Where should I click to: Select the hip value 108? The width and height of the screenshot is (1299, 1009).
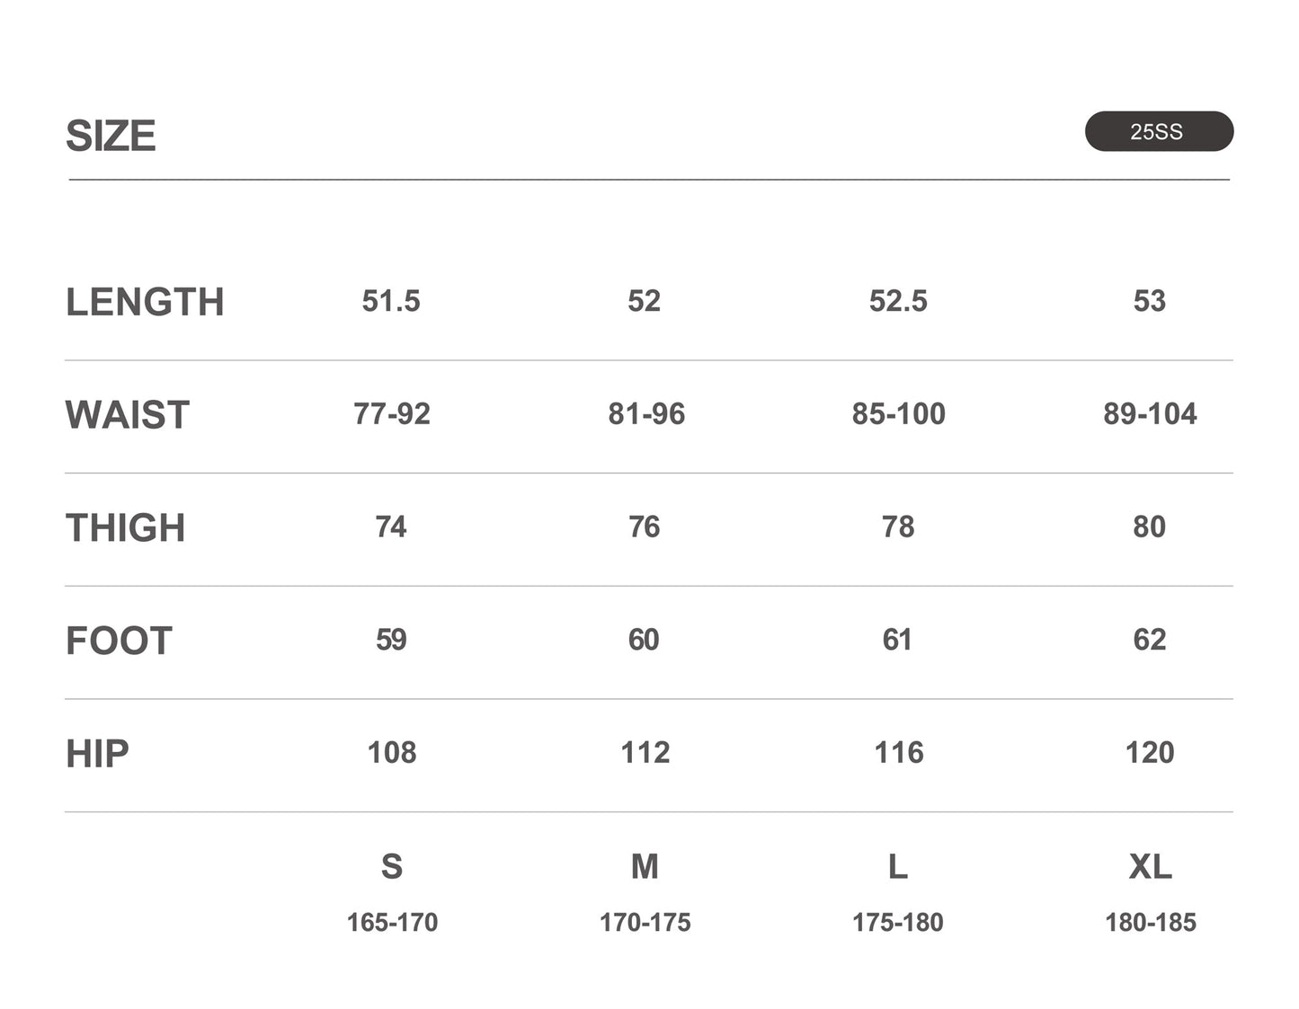(391, 752)
